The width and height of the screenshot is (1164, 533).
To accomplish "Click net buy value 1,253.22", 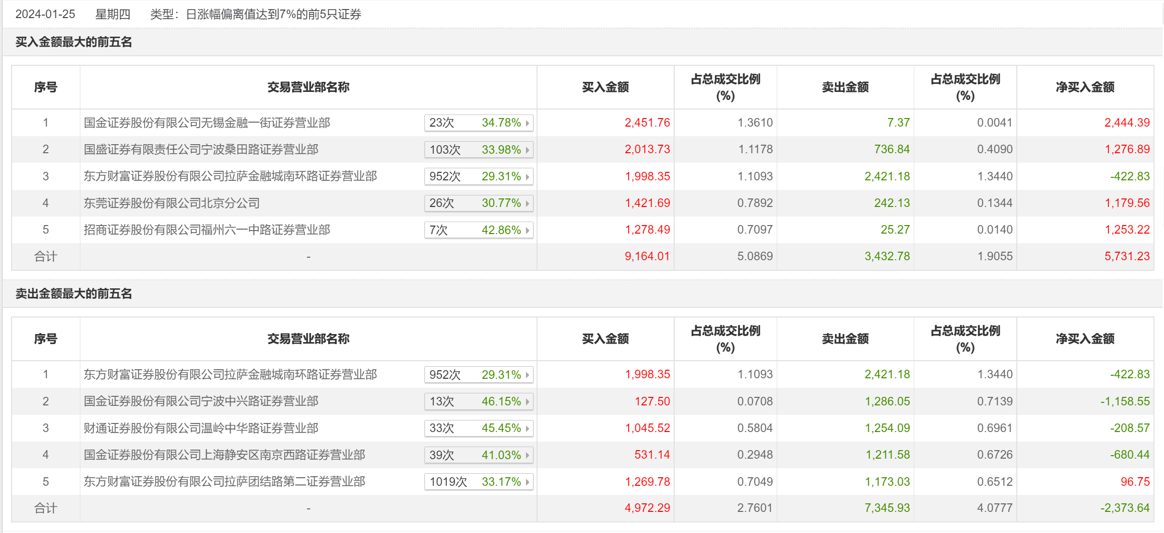I will (x=1127, y=230).
